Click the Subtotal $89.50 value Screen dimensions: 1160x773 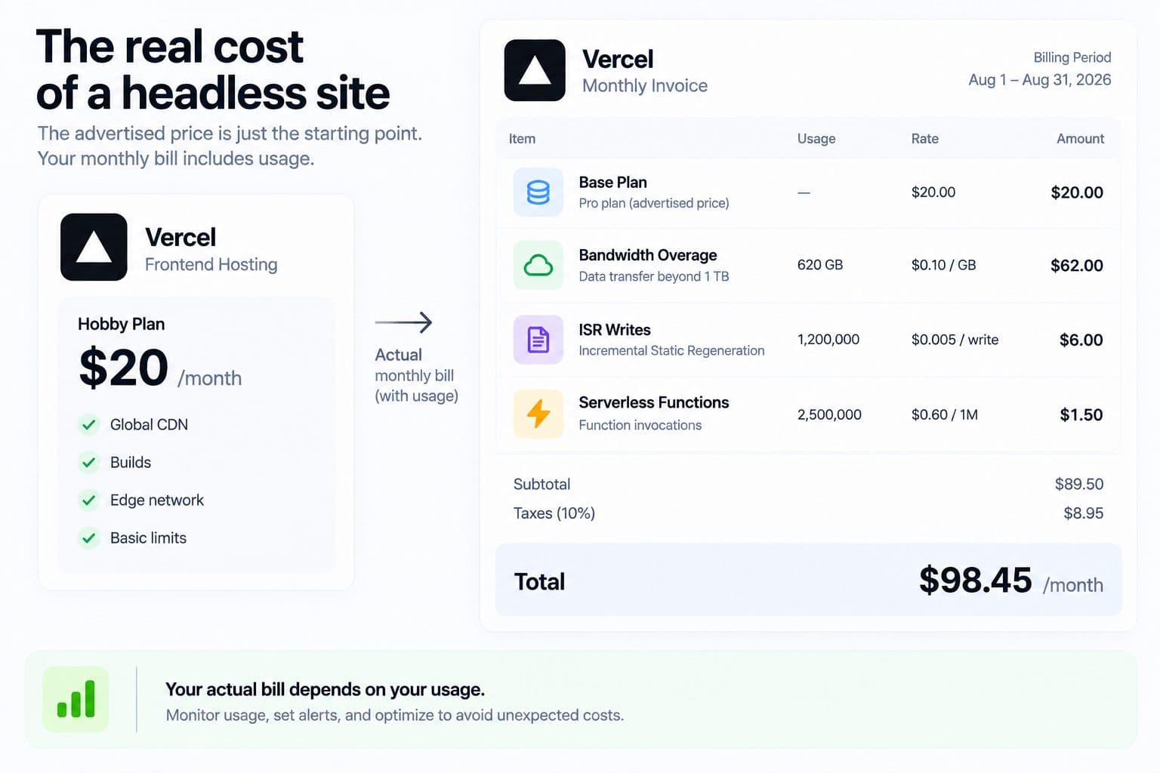(x=1079, y=484)
